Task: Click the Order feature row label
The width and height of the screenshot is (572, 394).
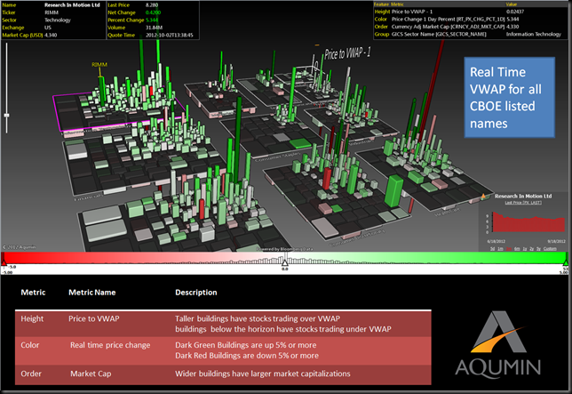Action: (x=381, y=27)
